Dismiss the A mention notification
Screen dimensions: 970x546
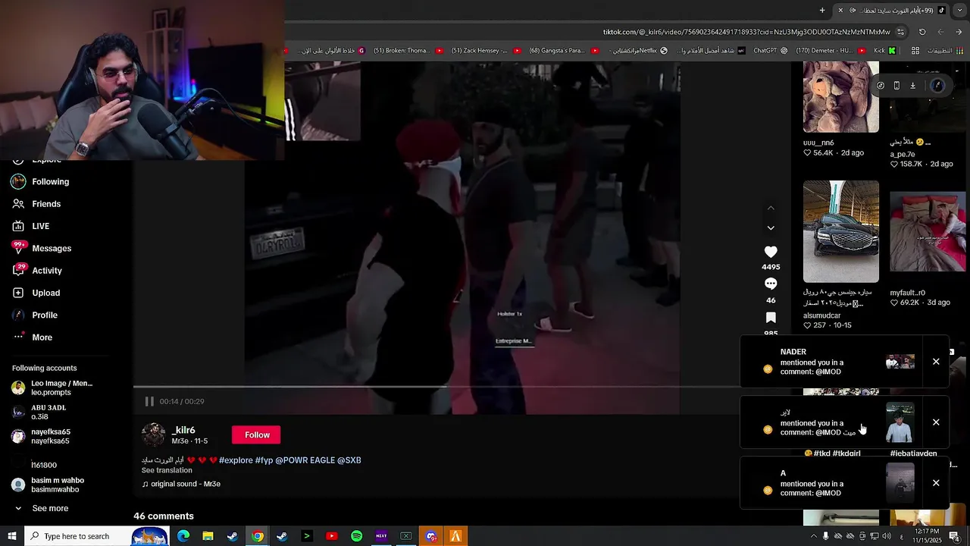936,483
